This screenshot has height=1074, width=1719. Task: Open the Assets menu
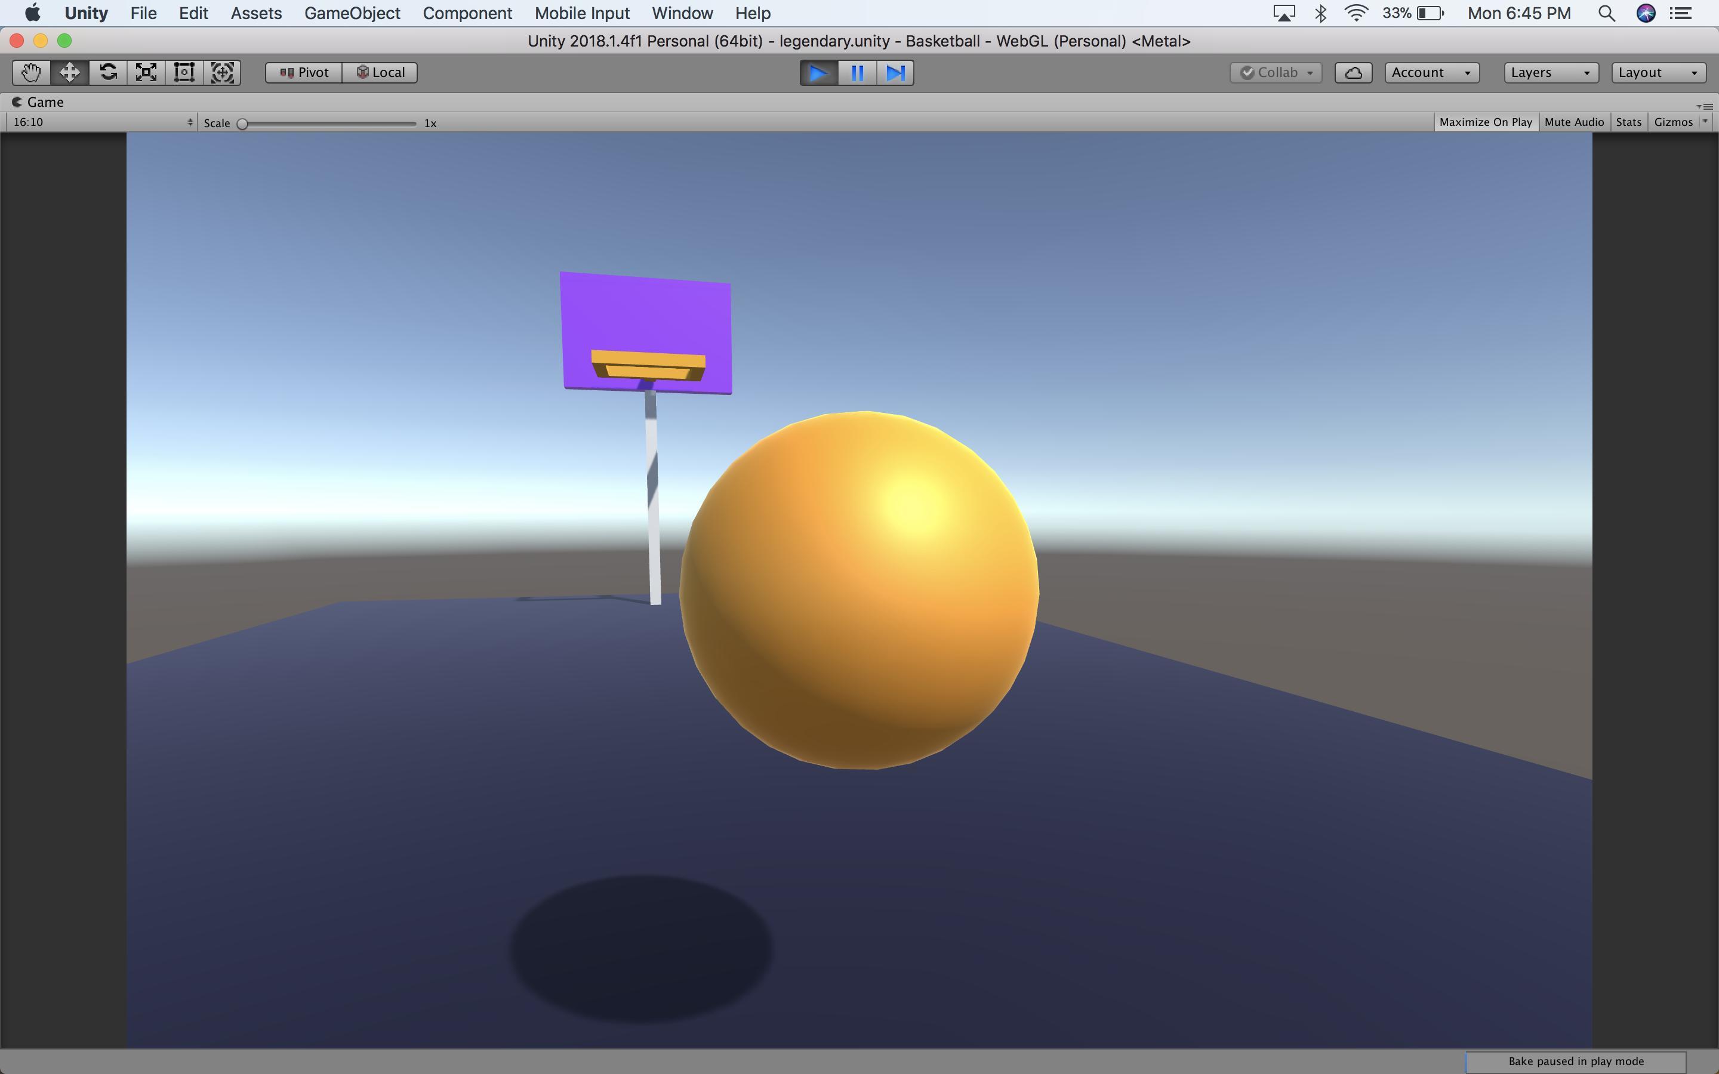point(255,13)
